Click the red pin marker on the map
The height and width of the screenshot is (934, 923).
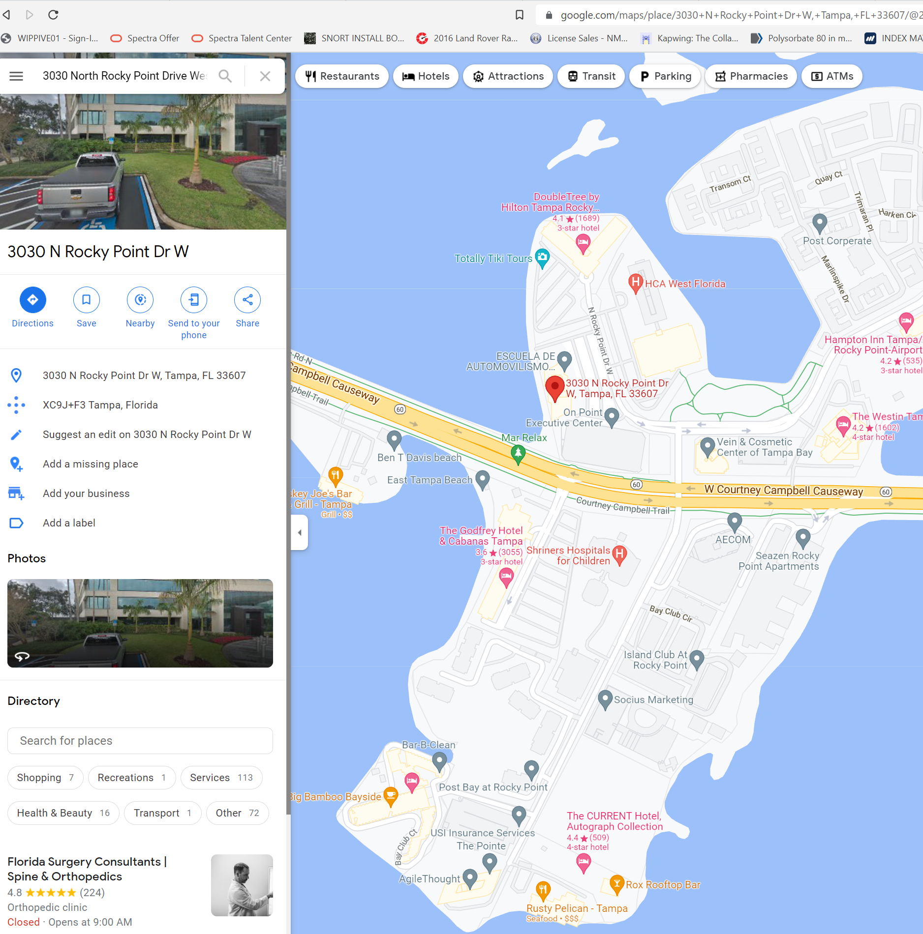pos(555,389)
